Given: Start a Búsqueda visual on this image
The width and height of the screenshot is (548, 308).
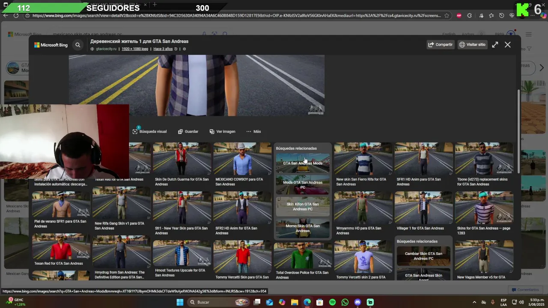Looking at the screenshot, I should [x=149, y=131].
